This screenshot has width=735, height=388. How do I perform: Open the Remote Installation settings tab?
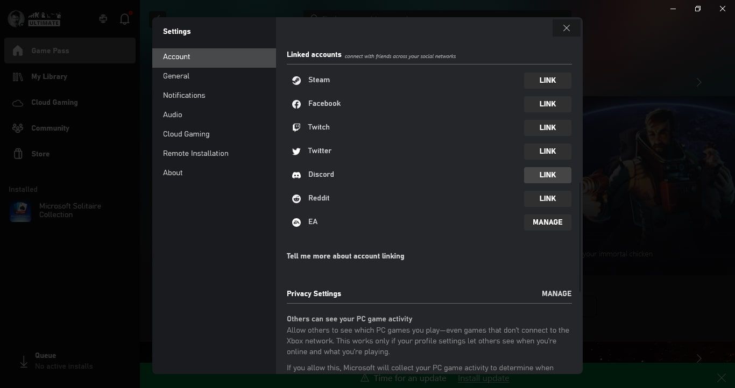[x=214, y=154]
